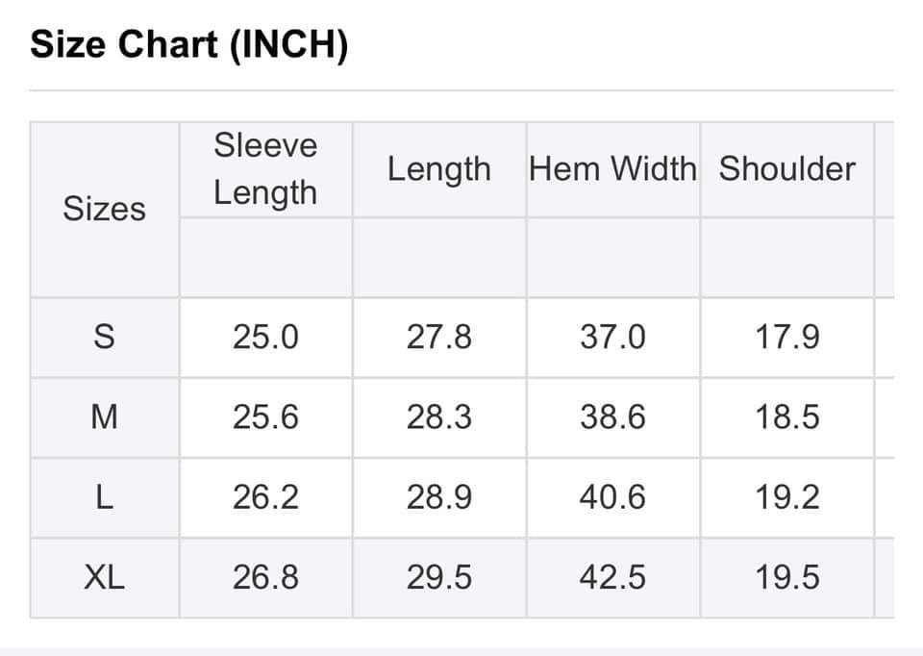The image size is (923, 656).
Task: Click the Length column header
Action: [x=439, y=169]
